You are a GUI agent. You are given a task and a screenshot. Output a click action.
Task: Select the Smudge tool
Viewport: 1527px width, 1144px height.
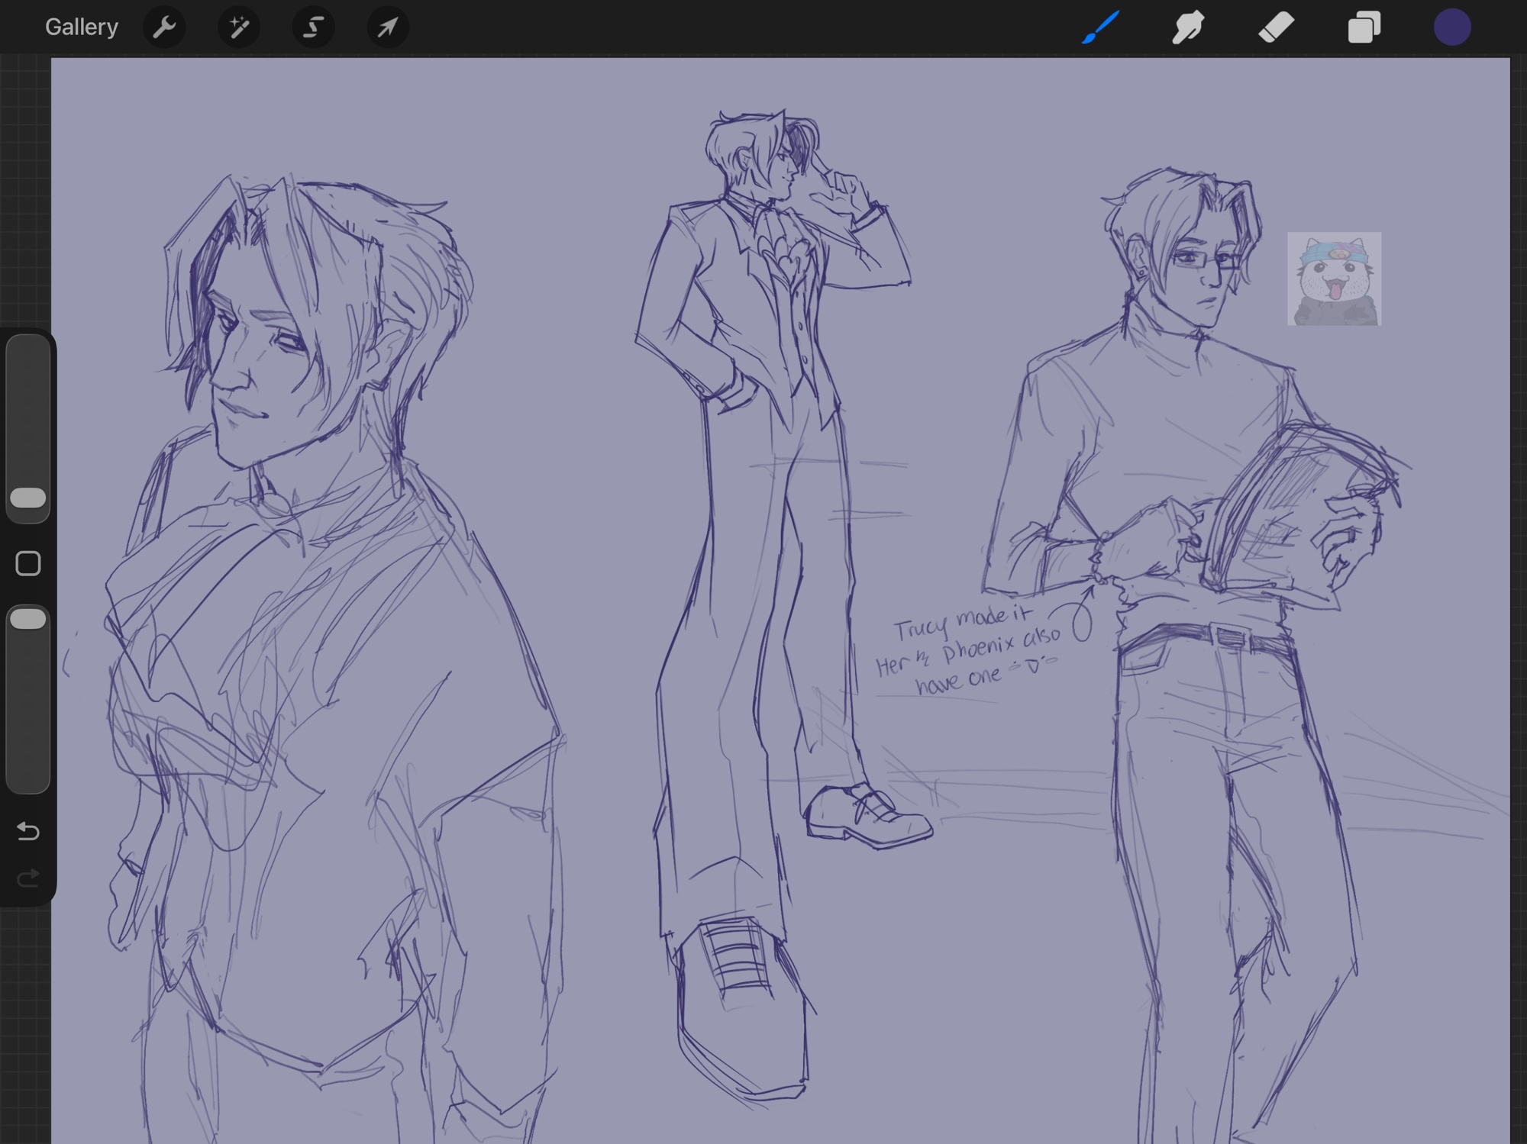click(x=1188, y=27)
